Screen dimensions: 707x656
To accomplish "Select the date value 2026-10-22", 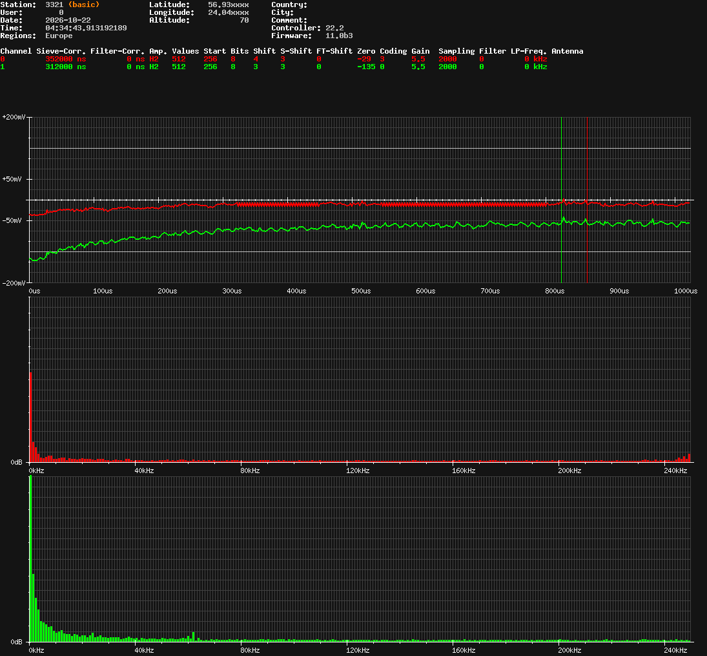I will click(68, 20).
